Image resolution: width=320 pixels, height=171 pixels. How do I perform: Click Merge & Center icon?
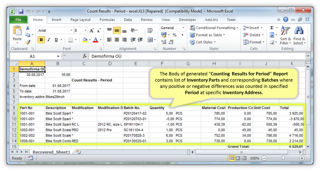pos(150,40)
